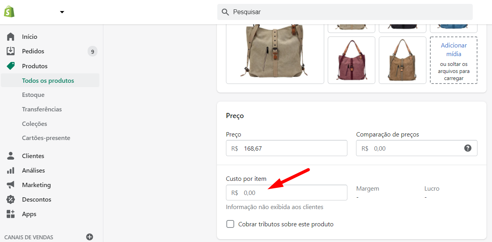This screenshot has height=242, width=492.
Task: Open Análises in sidebar
Action: pyautogui.click(x=33, y=171)
